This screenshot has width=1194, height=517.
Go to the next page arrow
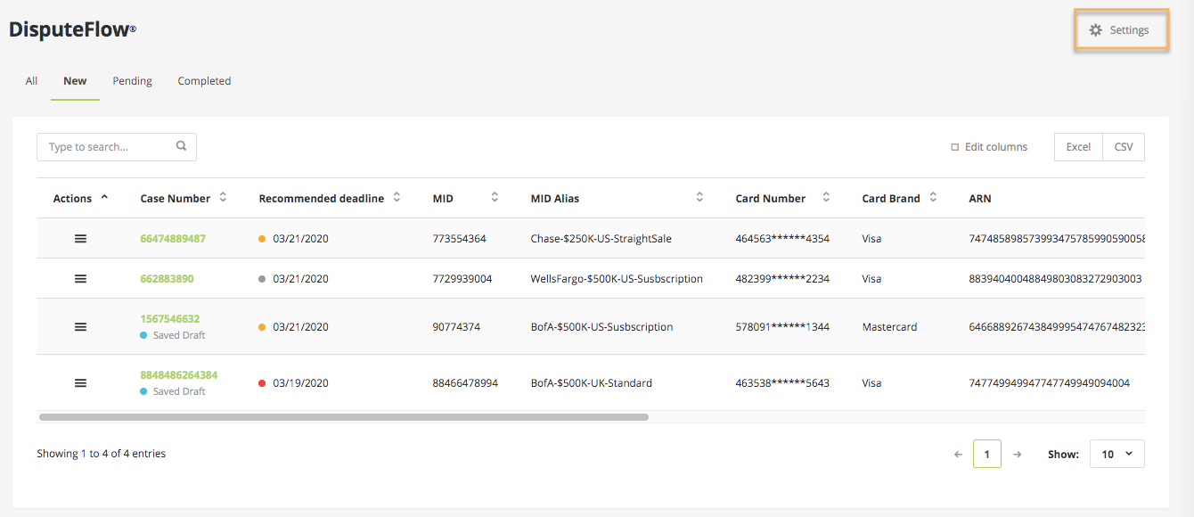pos(1018,455)
